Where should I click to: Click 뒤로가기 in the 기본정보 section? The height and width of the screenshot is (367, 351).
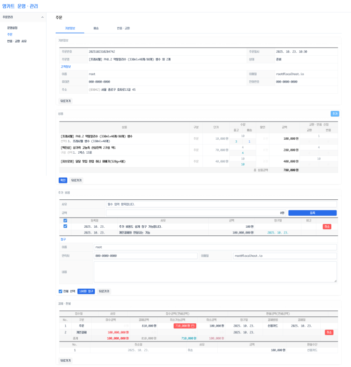coord(65,101)
